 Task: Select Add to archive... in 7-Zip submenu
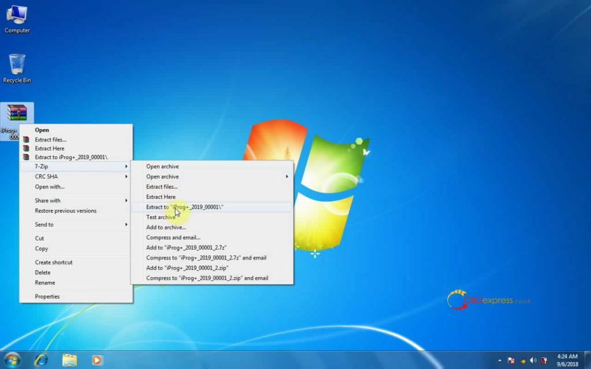tap(212, 227)
